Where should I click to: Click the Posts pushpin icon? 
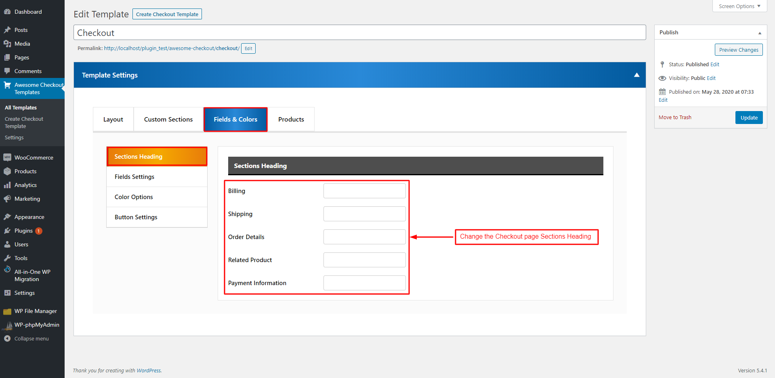pyautogui.click(x=7, y=30)
